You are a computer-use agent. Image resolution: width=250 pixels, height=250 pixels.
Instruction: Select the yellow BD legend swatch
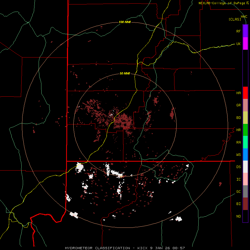[245, 117]
